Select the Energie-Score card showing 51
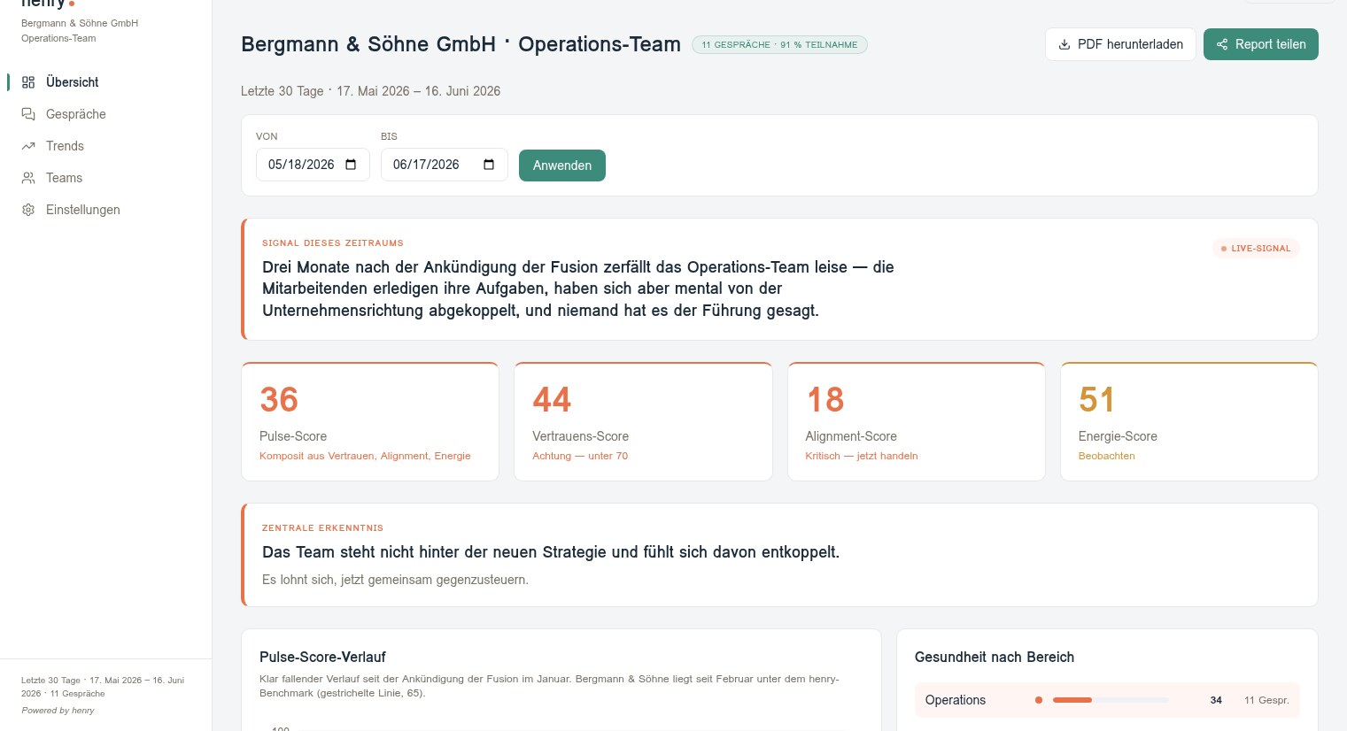 (x=1189, y=421)
